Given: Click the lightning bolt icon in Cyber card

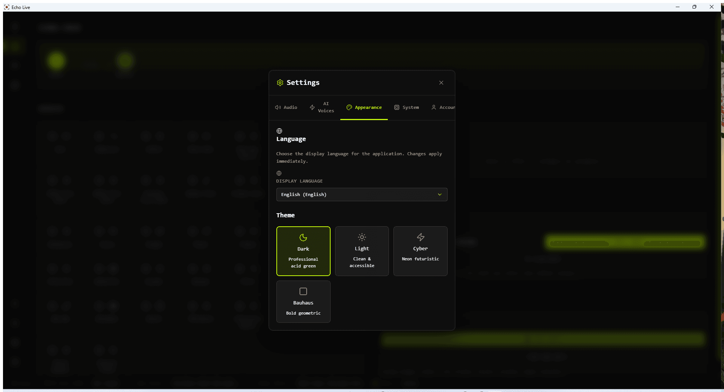Looking at the screenshot, I should 421,237.
